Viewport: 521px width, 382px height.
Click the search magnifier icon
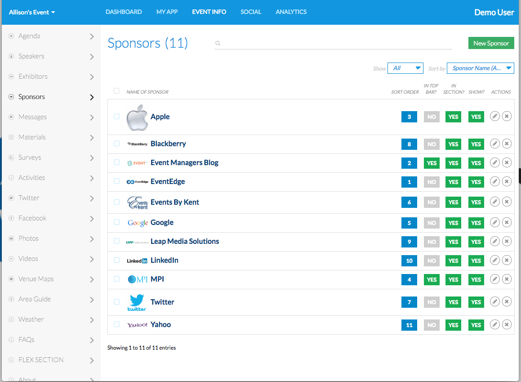coord(218,43)
